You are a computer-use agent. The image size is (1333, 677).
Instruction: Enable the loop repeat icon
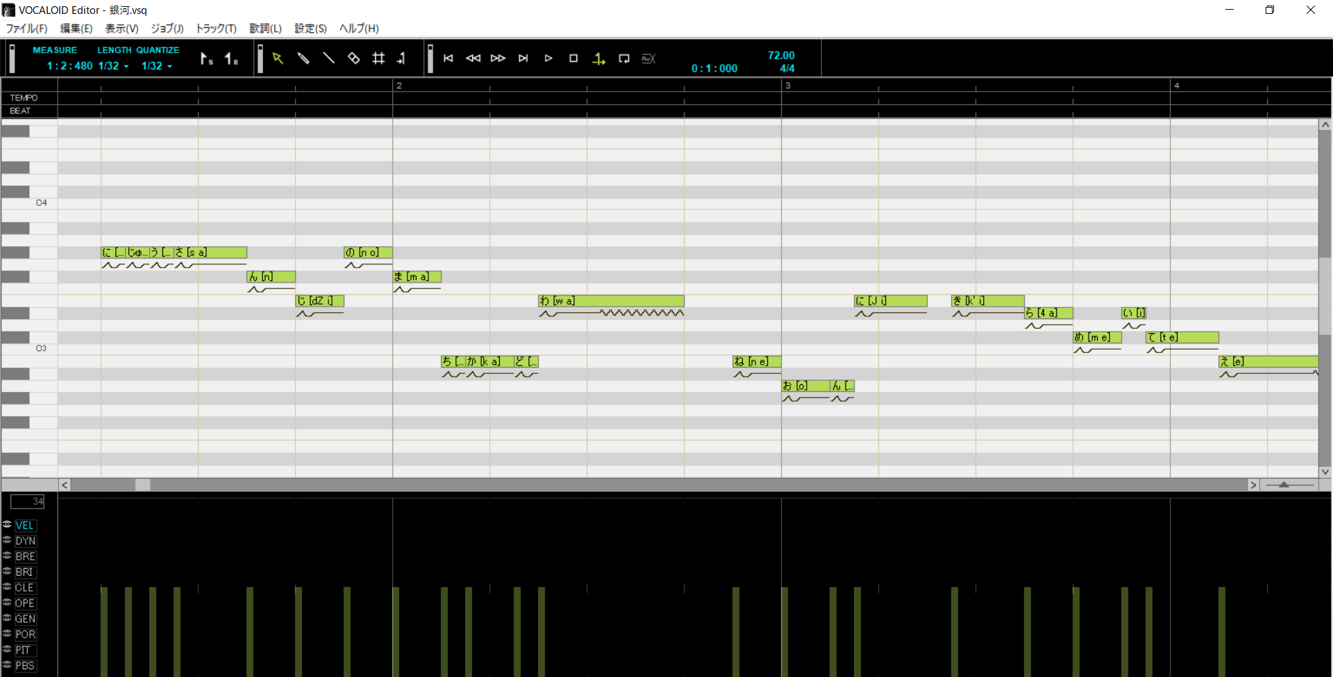click(623, 58)
